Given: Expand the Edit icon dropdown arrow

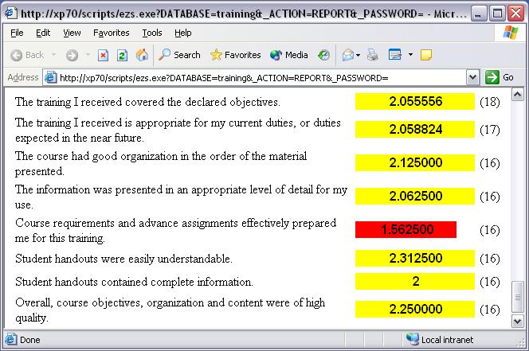Looking at the screenshot, I should [410, 55].
